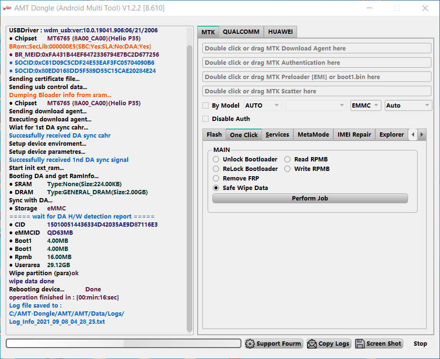Viewport: 440px width, 359px height.
Task: Open the Explorer tab
Action: tap(391, 135)
